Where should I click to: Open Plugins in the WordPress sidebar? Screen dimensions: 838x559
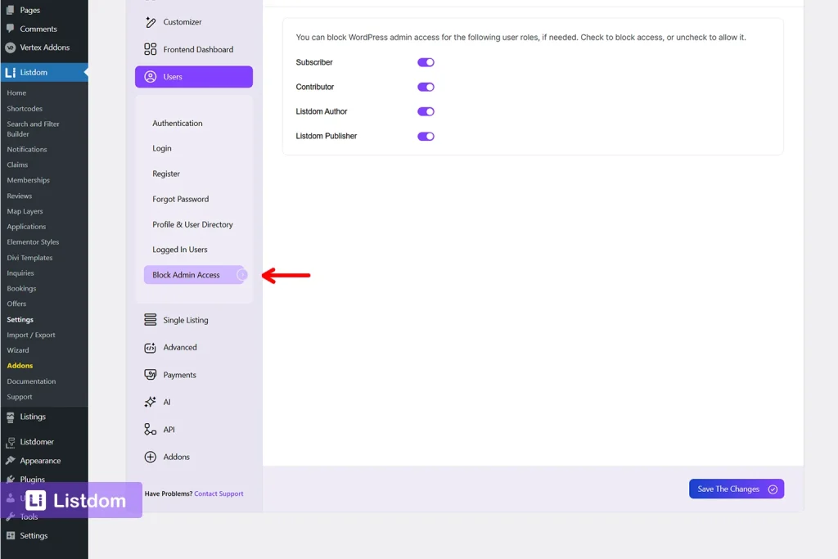coord(33,479)
